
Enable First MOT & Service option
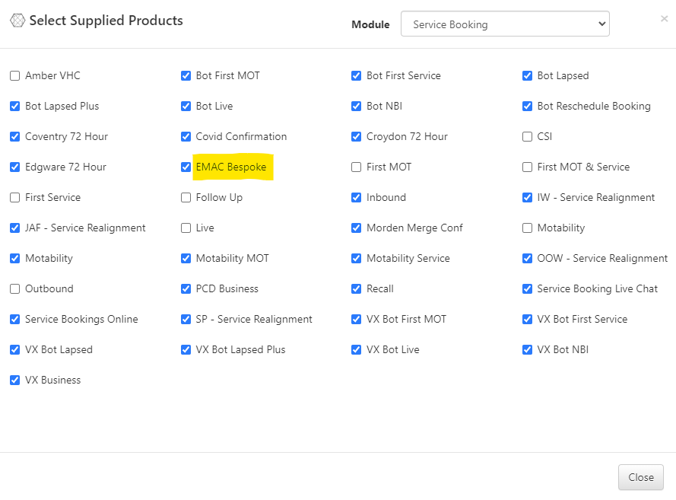527,167
